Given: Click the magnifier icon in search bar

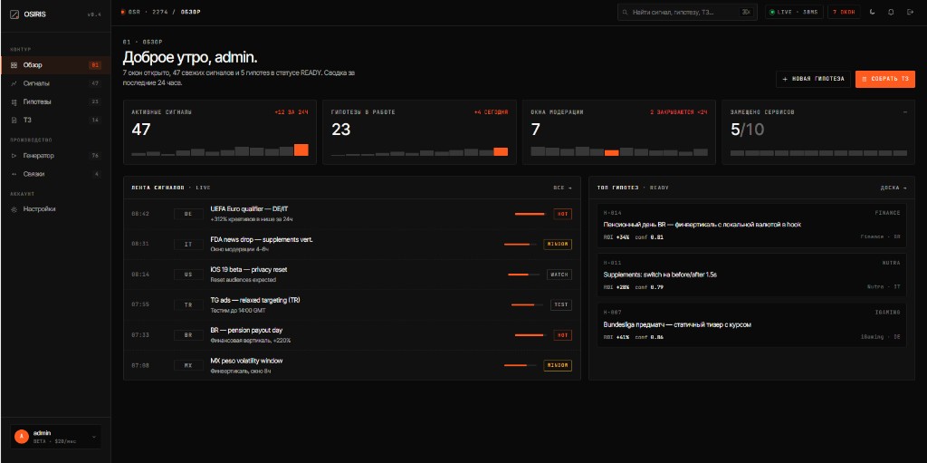Looking at the screenshot, I should click(626, 12).
